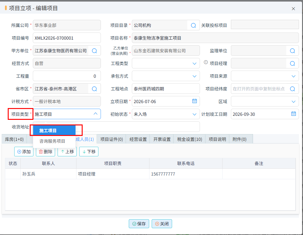
Task: Click the 关联投标项目 input field
Action: point(265,25)
